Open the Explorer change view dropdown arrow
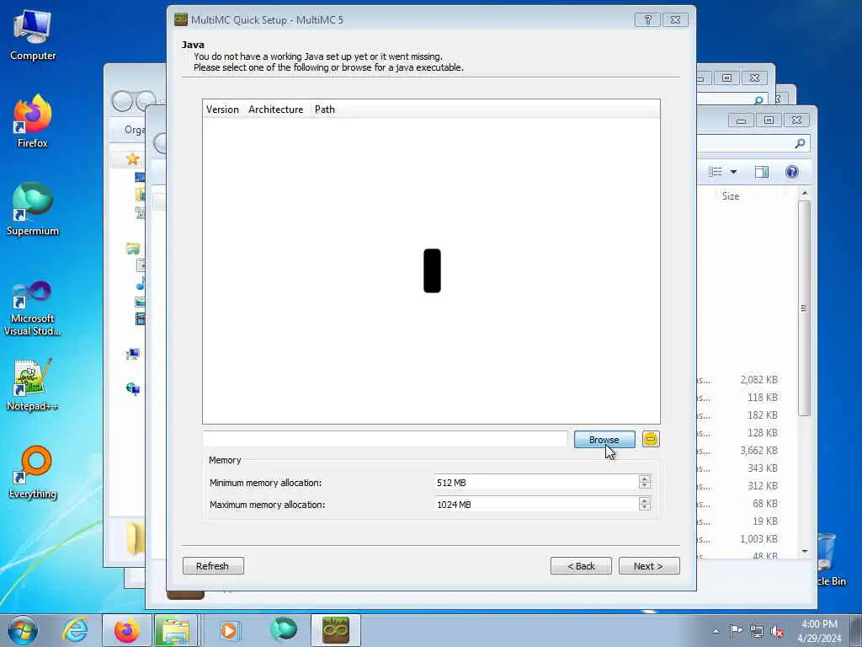The image size is (862, 647). coord(733,172)
